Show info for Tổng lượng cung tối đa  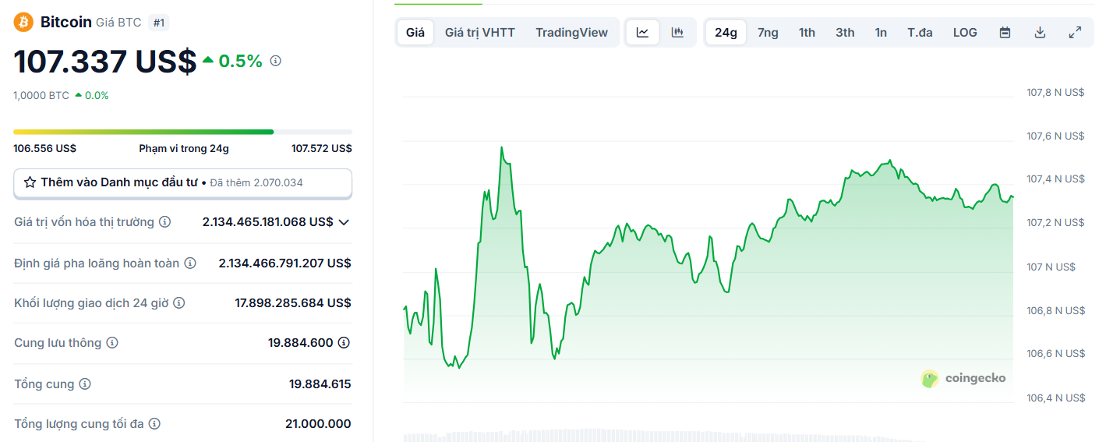tap(154, 424)
